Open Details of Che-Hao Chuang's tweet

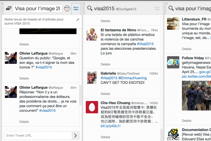coord(105,137)
